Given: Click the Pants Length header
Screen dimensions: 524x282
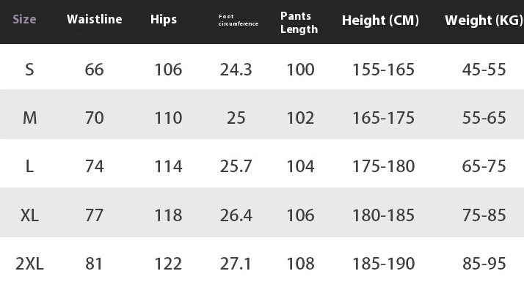Looking at the screenshot, I should 299,23.
